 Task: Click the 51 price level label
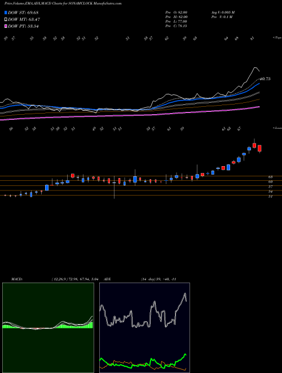pos(270,197)
